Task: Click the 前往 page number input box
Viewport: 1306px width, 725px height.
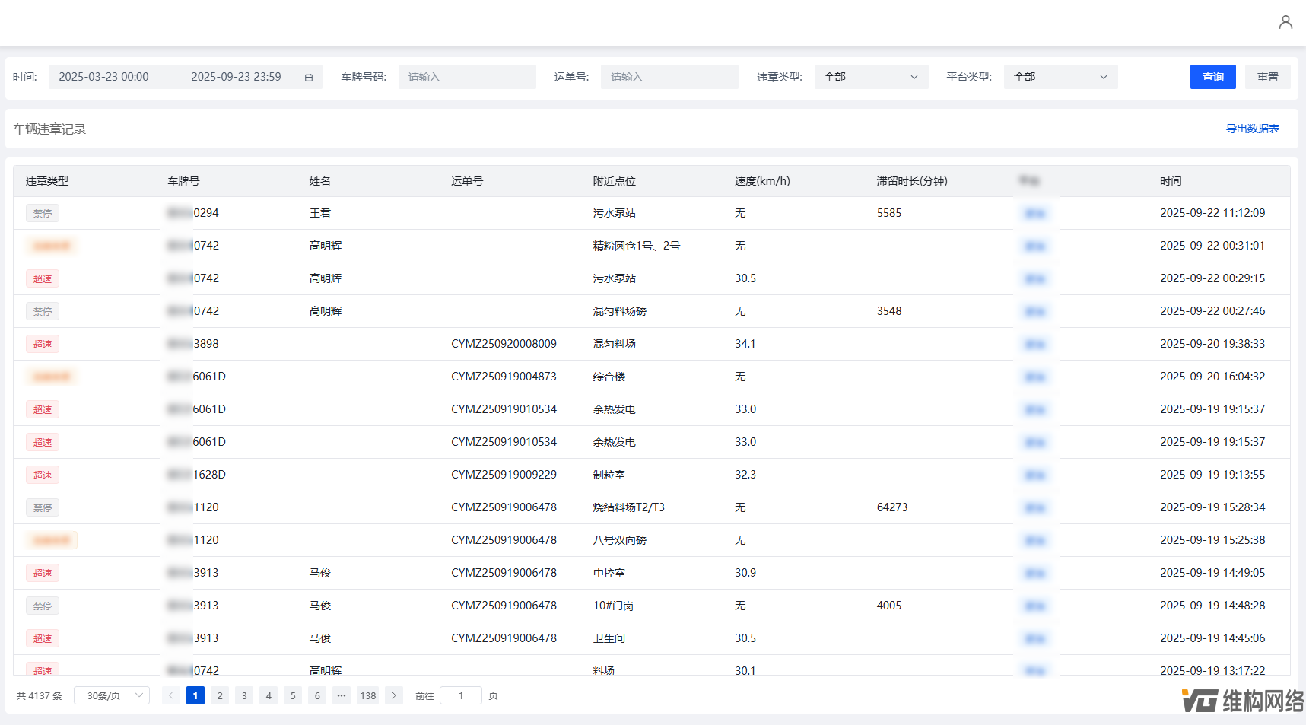Action: click(x=461, y=695)
